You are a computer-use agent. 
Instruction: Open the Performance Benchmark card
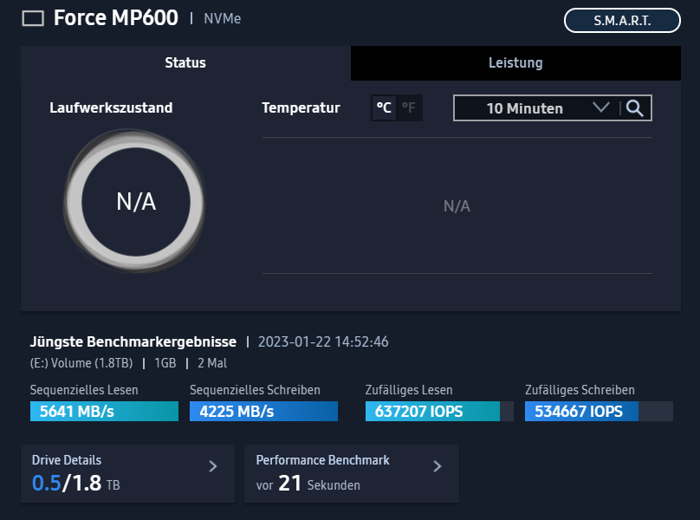[352, 473]
